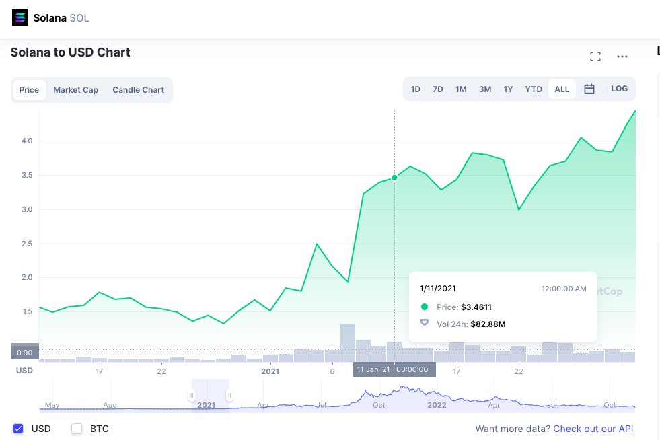Screen dimensions: 660x440
Task: Click the tallest volume bar
Action: pos(348,343)
